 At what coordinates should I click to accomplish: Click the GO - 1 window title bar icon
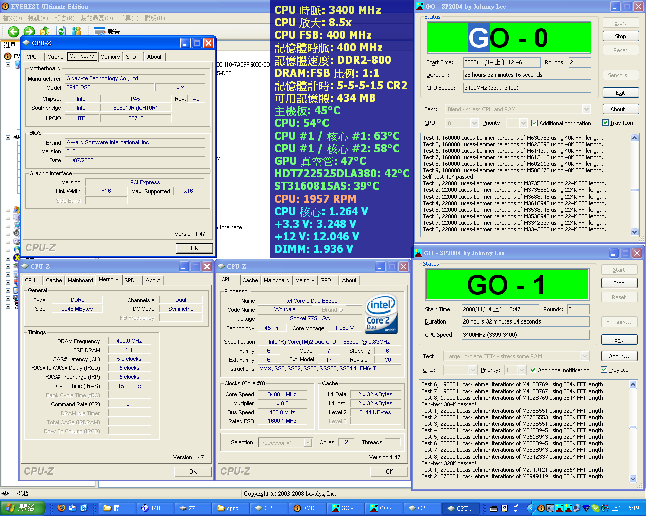pyautogui.click(x=418, y=253)
